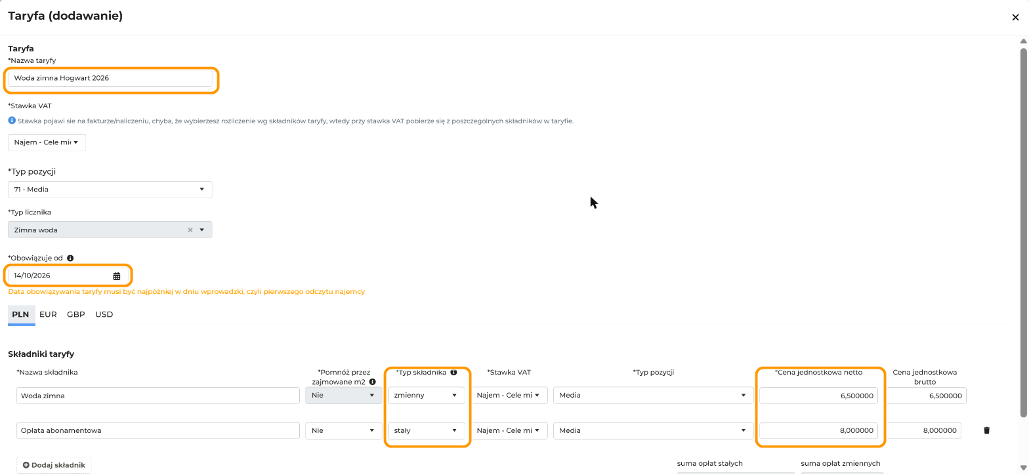The image size is (1029, 475).
Task: Click the blue info icon under Stawka VAT
Action: point(12,121)
